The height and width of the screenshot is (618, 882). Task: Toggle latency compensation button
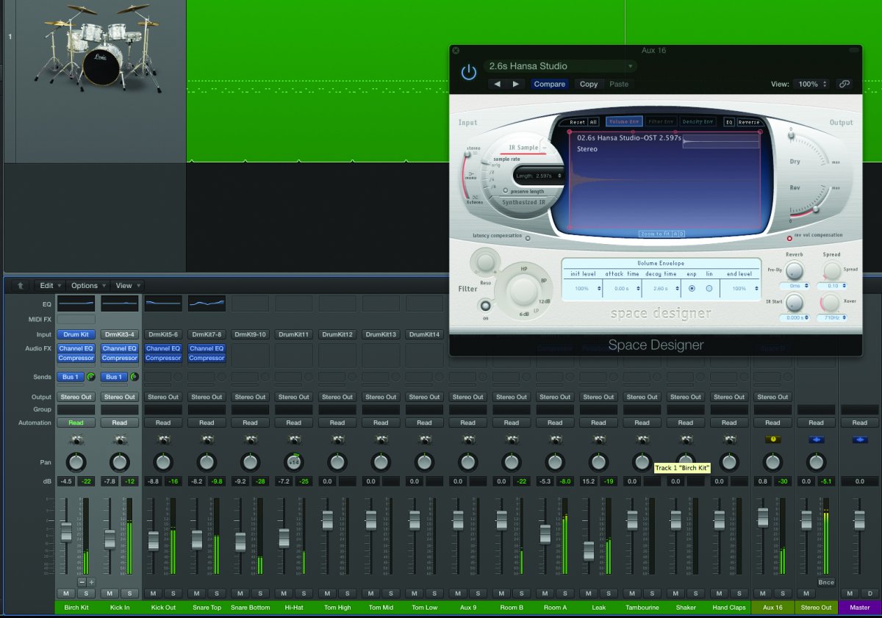pyautogui.click(x=528, y=238)
